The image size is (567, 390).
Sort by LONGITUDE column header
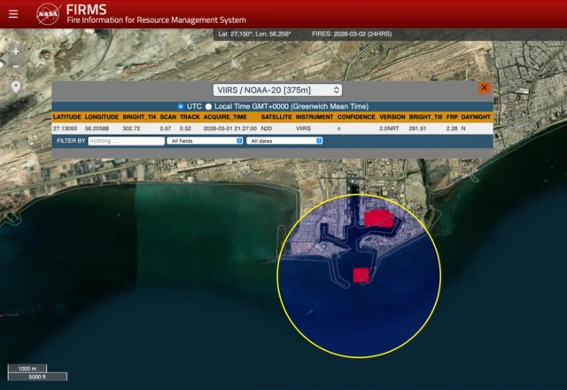pyautogui.click(x=102, y=117)
